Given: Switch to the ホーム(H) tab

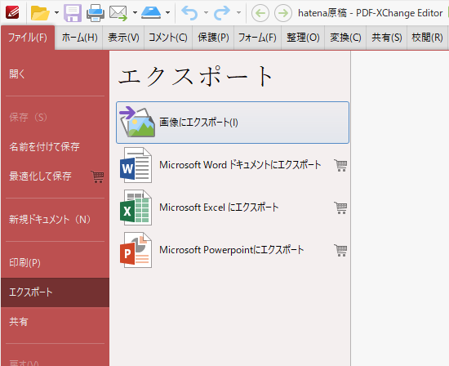Looking at the screenshot, I should (x=80, y=38).
